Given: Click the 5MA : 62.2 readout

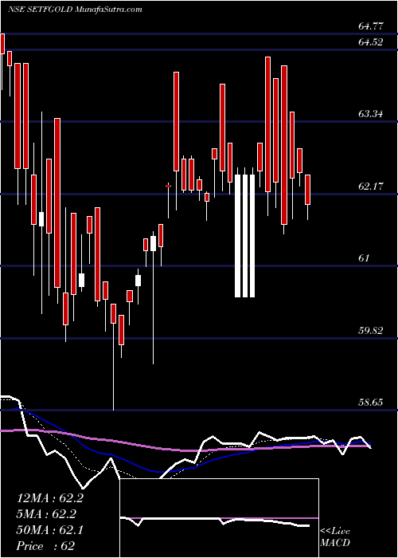Looking at the screenshot, I should click(x=46, y=514).
